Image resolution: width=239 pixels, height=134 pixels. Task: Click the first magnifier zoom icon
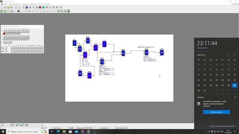[x=58, y=11]
